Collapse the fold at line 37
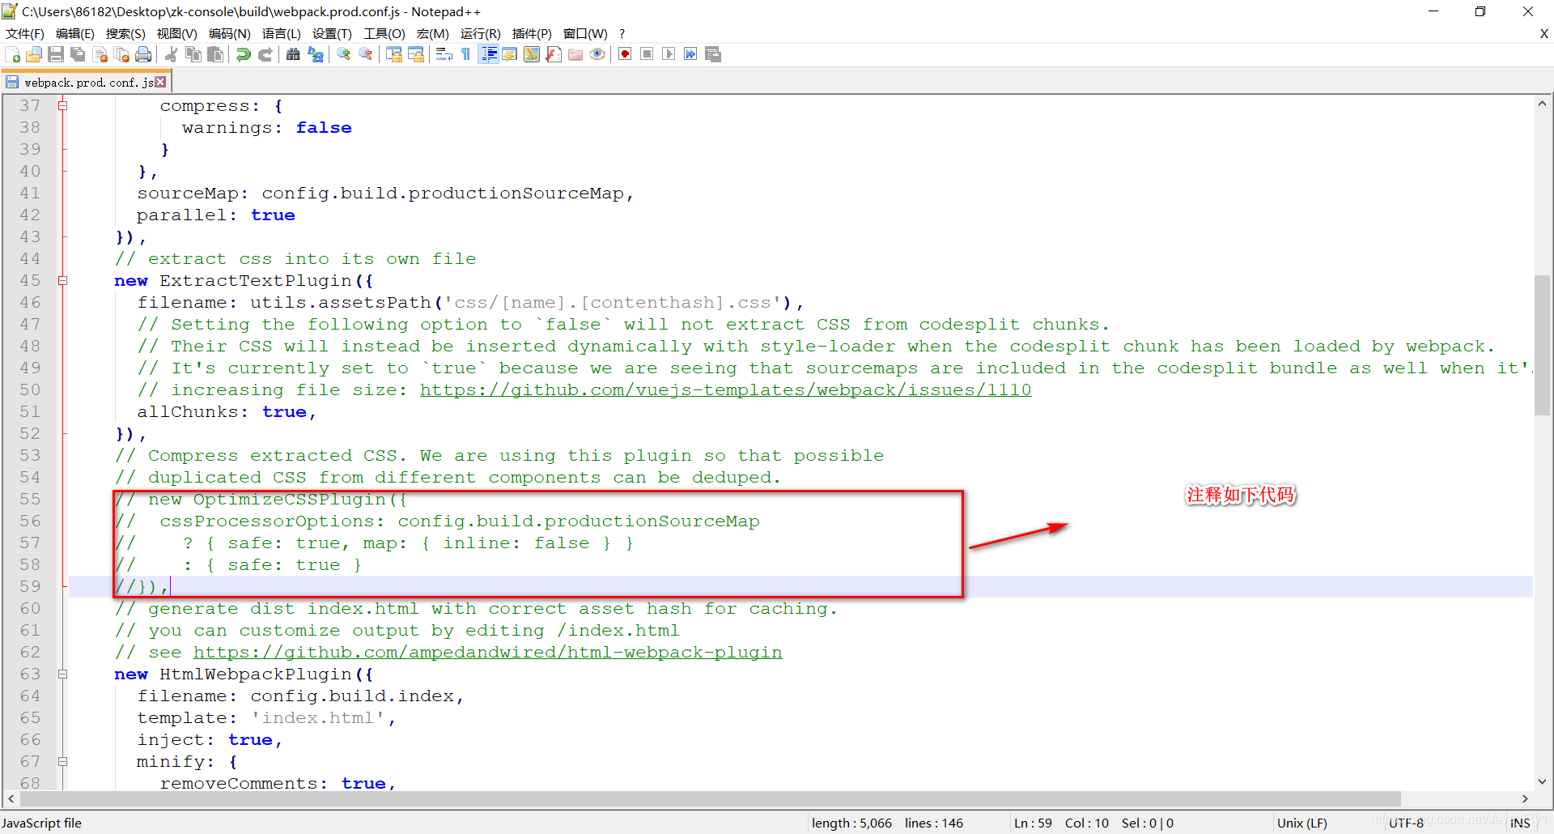This screenshot has width=1554, height=834. (x=62, y=105)
